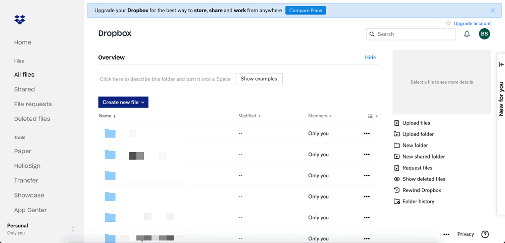Screen dimensions: 505x243
Task: Click the Compare Plans button
Action: (306, 10)
